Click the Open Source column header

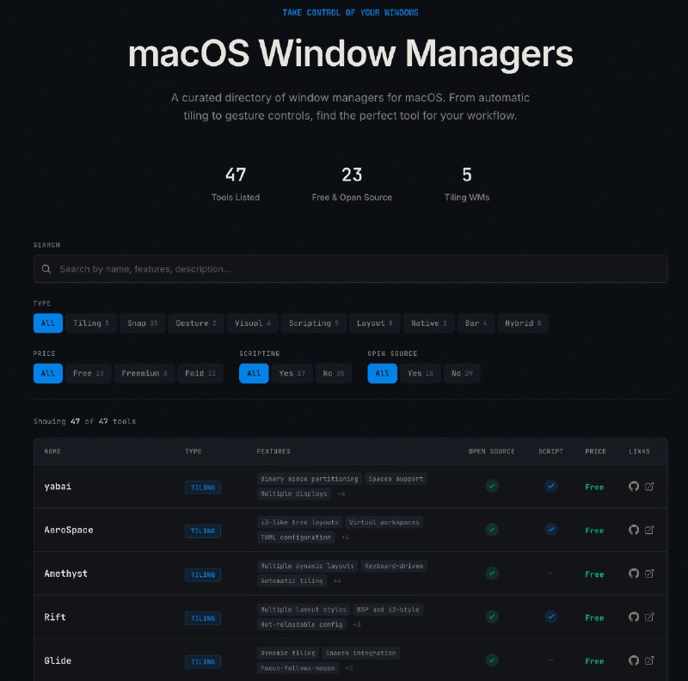tap(491, 451)
